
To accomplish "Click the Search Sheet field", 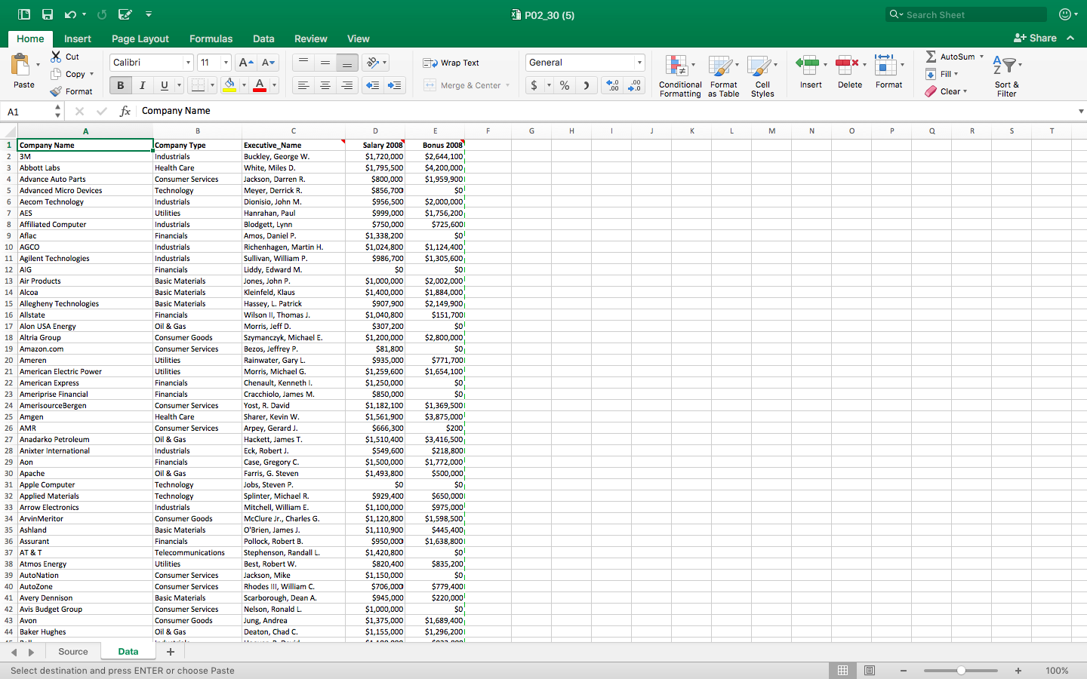I will [x=966, y=14].
